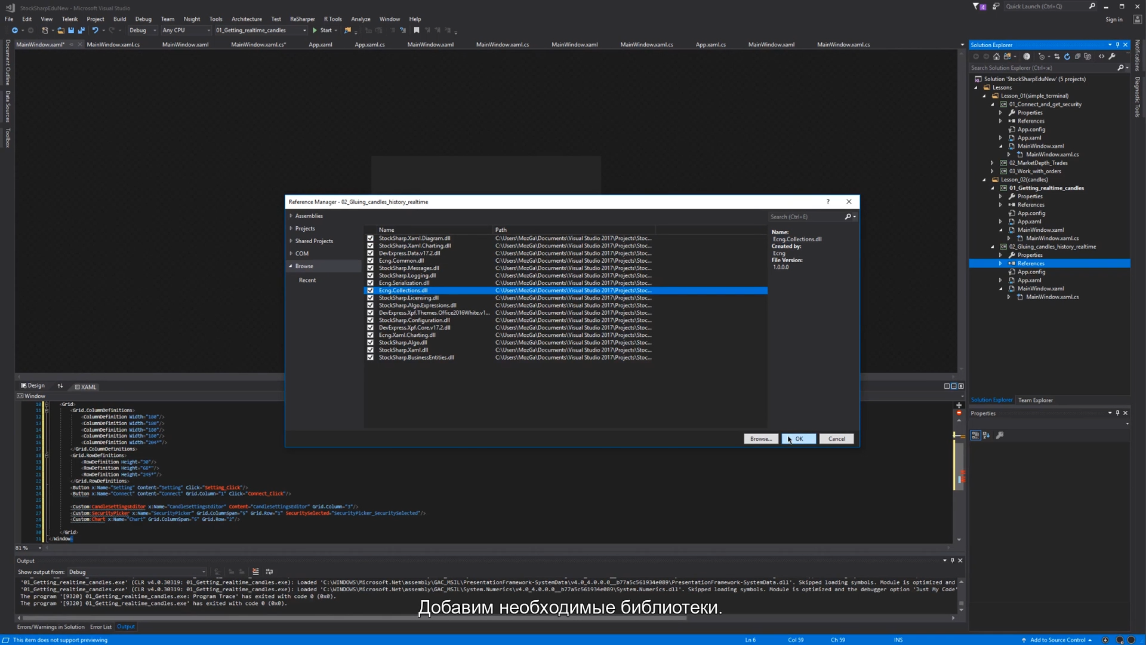Uncheck StockSharp.Licensing.dll checkbox
This screenshot has width=1146, height=645.
(x=370, y=298)
